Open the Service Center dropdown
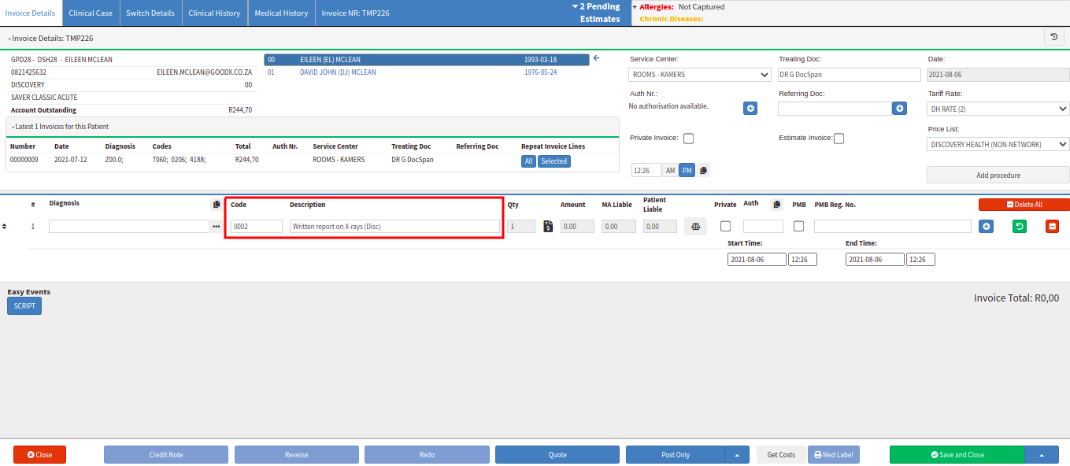Image resolution: width=1070 pixels, height=466 pixels. (x=700, y=75)
